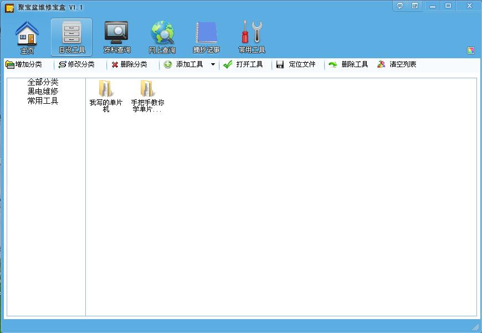Click 删除分类 with red X

(x=130, y=64)
